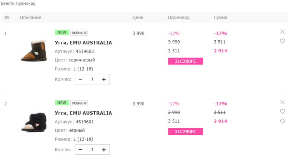
Task: Add the brown Uggs to favorites with the heart icon
Action: (x=283, y=41)
